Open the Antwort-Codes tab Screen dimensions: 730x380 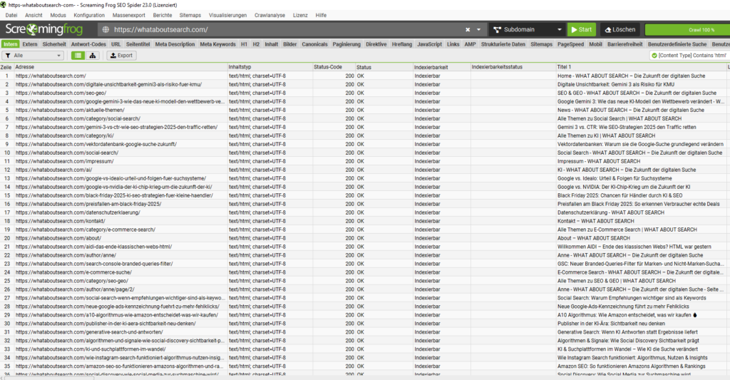pyautogui.click(x=88, y=44)
